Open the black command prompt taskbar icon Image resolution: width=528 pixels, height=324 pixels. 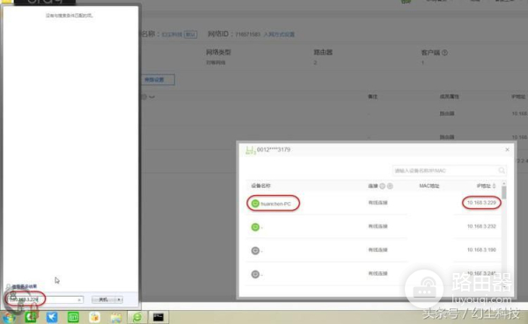coord(158,317)
